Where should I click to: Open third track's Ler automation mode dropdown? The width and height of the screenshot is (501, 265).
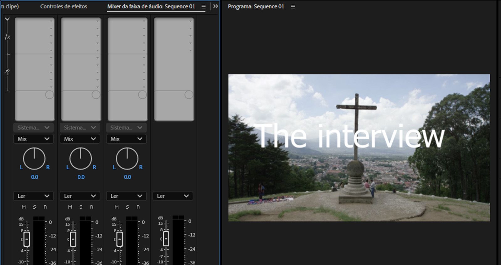(x=126, y=196)
